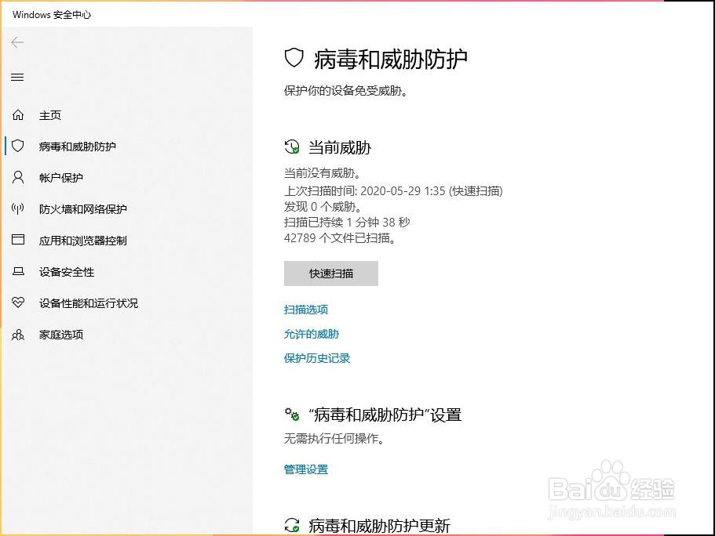Start a scan with 快速扫描 button
The image size is (715, 536).
click(x=331, y=273)
